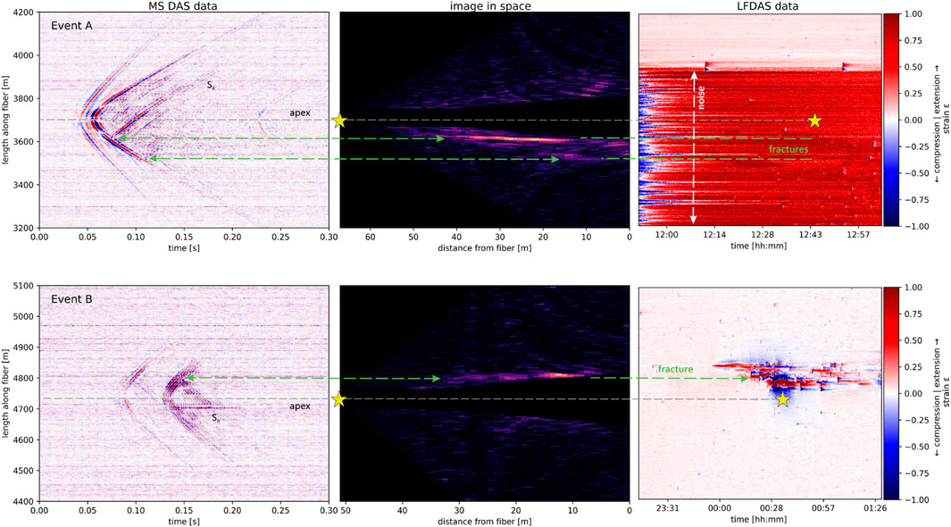Select the 'LFDAS data' column title
Image resolution: width=951 pixels, height=527 pixels.
pyautogui.click(x=767, y=6)
